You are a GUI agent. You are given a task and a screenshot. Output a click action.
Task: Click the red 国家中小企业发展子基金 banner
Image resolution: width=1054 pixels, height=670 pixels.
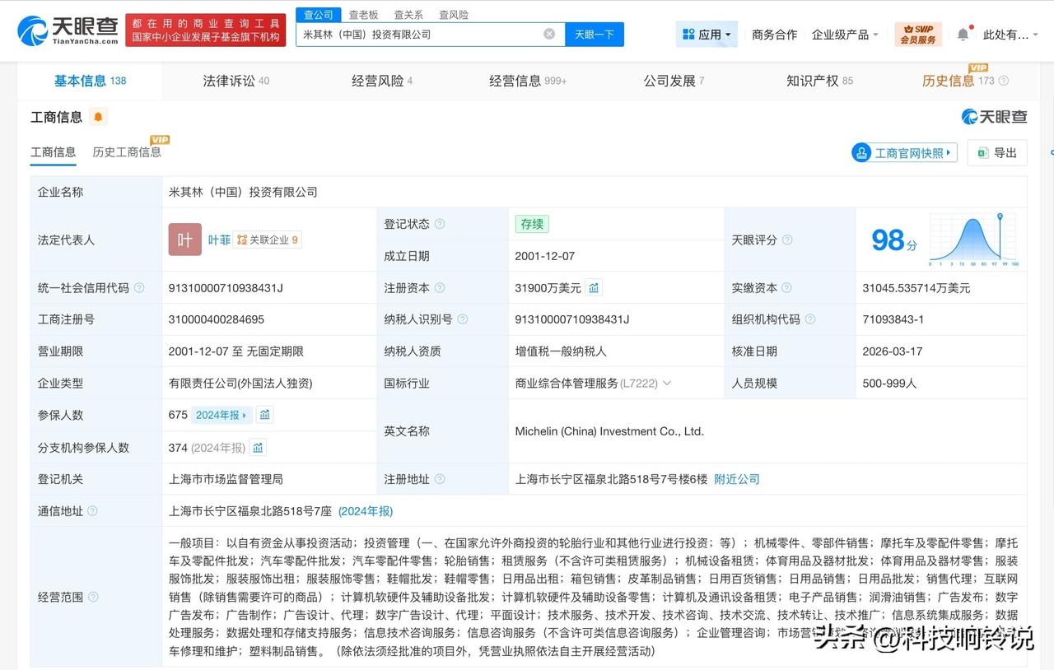pyautogui.click(x=206, y=30)
